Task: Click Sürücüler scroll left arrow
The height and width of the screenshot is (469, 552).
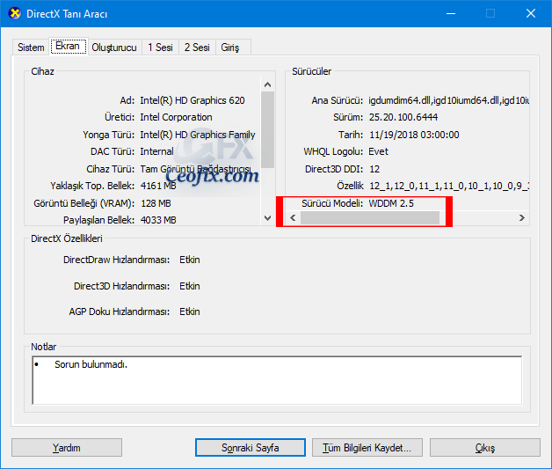Action: tap(293, 217)
